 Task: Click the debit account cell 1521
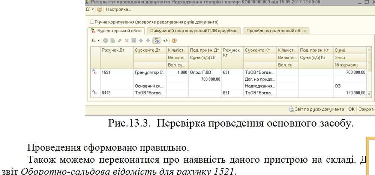117,72
